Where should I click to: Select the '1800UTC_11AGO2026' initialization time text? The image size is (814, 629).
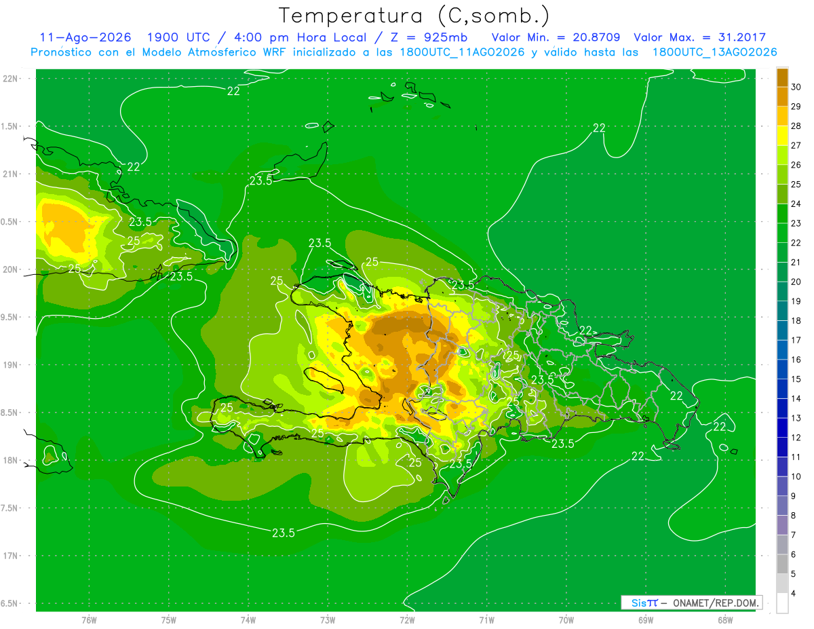coord(461,52)
